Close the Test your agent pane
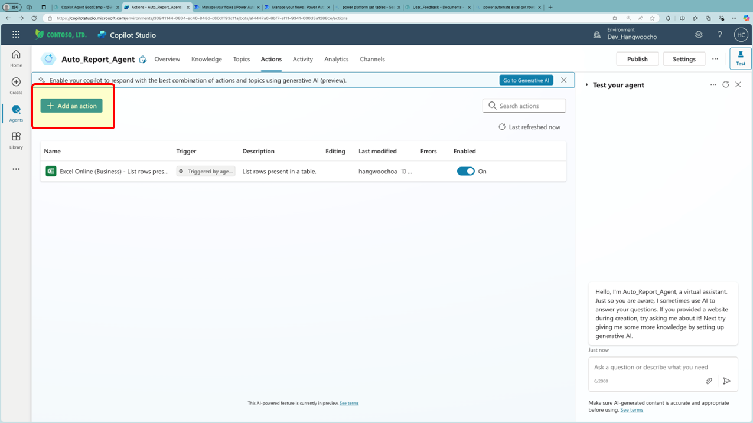Viewport: 753px width, 423px height. [738, 85]
